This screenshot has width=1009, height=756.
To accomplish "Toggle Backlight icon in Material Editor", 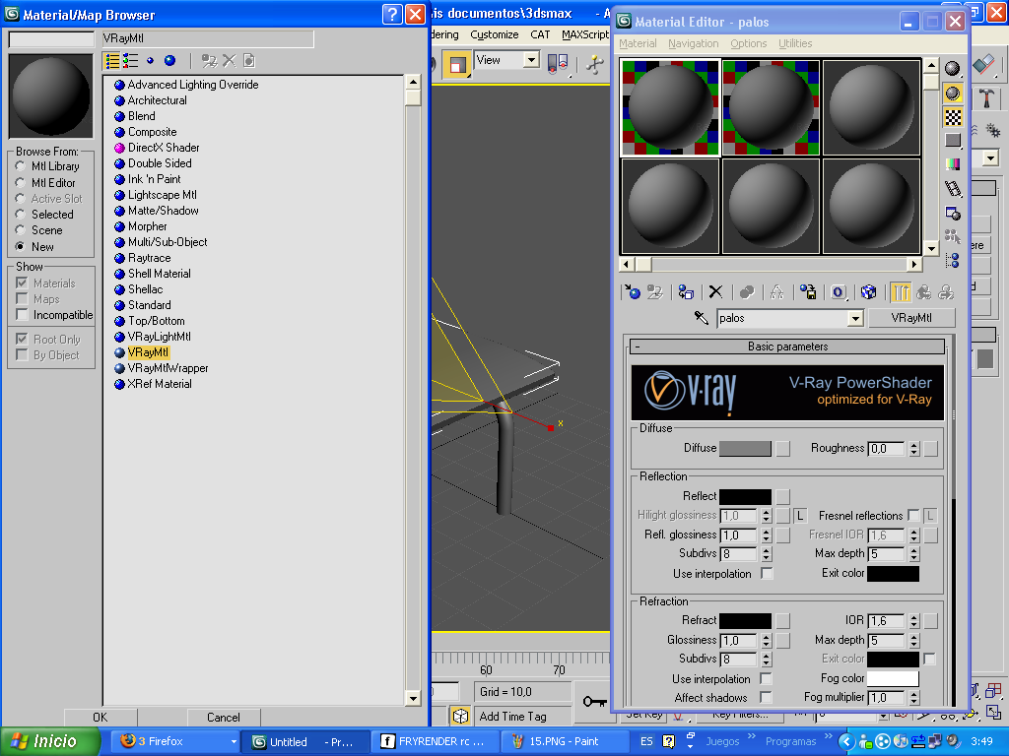I will [x=953, y=94].
